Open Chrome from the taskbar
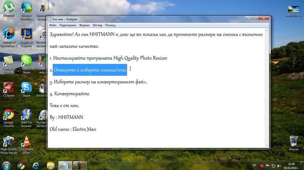 click(x=21, y=166)
